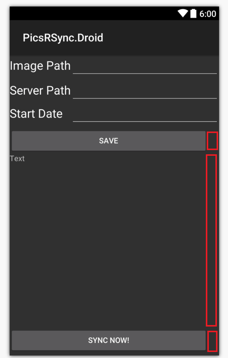Screen dimensions: 228x358
Task: Select the Start Date input field
Action: (145, 117)
